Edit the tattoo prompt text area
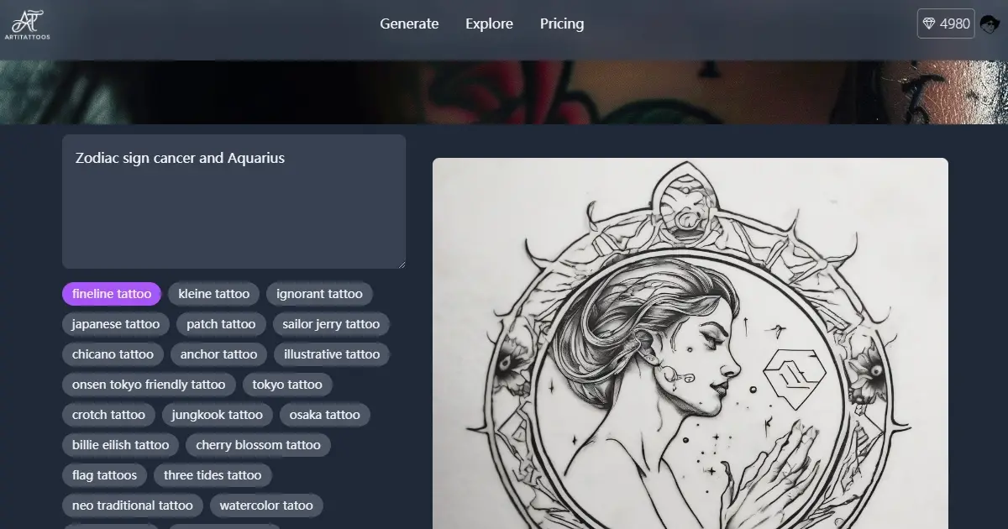1008x529 pixels. coord(234,202)
